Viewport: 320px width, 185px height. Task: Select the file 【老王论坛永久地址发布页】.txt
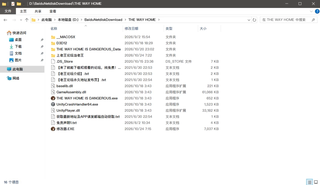pos(81,80)
